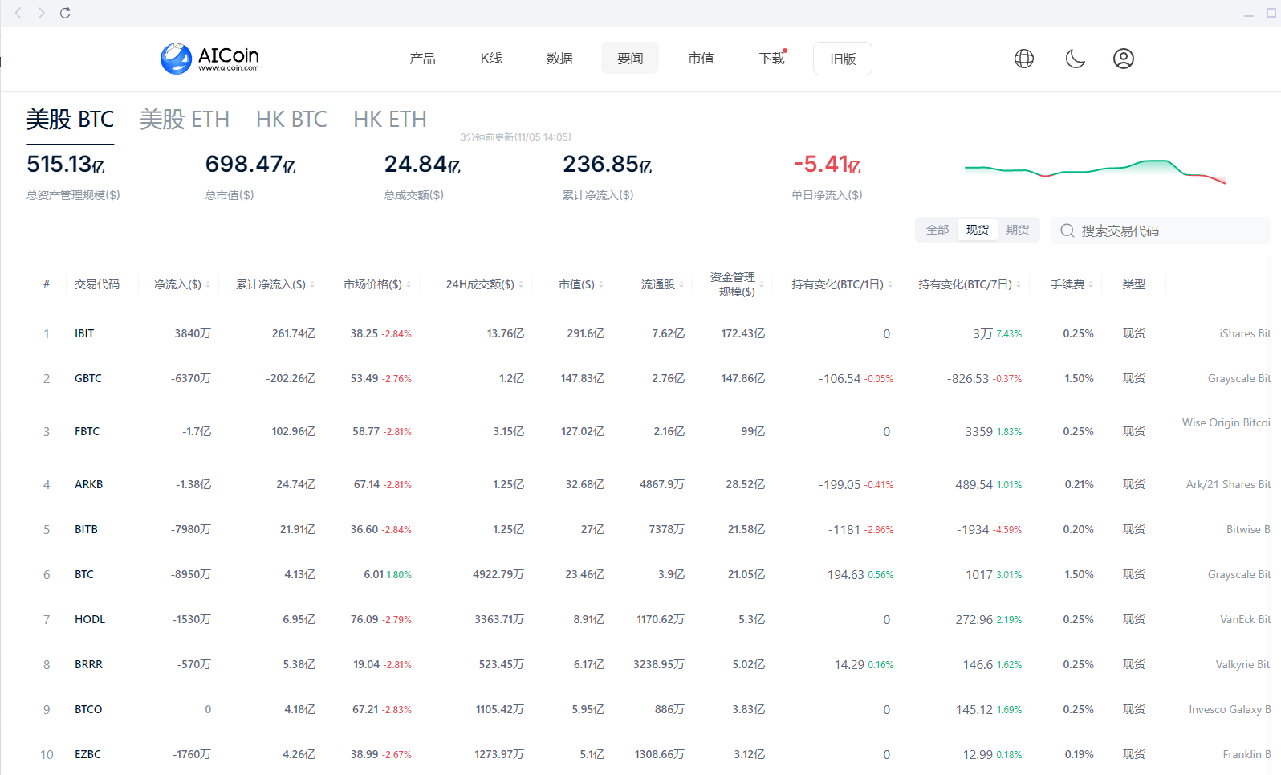The image size is (1281, 775).
Task: Focus the 搜索交易代码 search field
Action: (x=1160, y=230)
